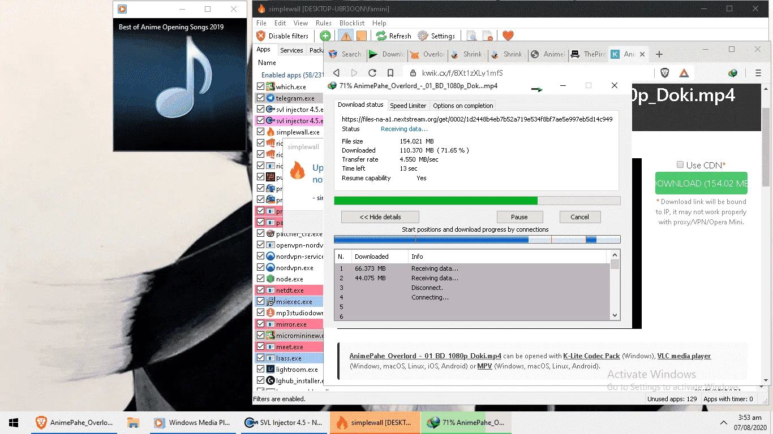The width and height of the screenshot is (773, 434).
Task: Click the simplewall taskbar button
Action: click(x=375, y=422)
